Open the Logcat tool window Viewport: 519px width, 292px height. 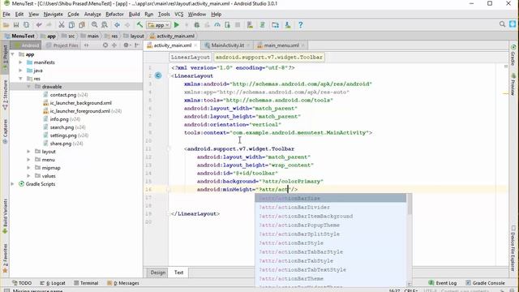[52, 283]
